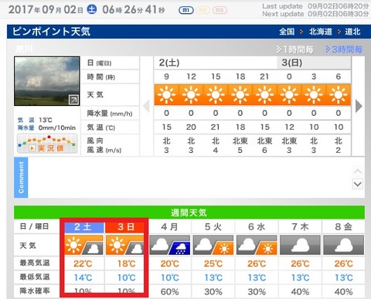
Task: Click the sunny icon for 18時
Action: tap(240, 94)
